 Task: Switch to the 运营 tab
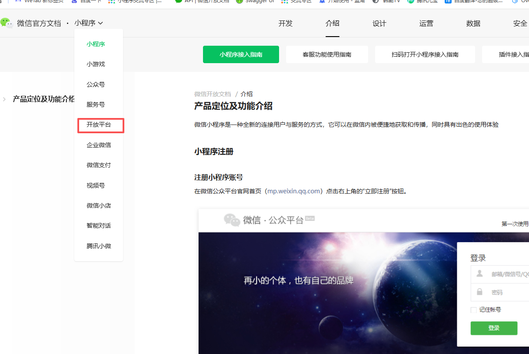(x=426, y=24)
